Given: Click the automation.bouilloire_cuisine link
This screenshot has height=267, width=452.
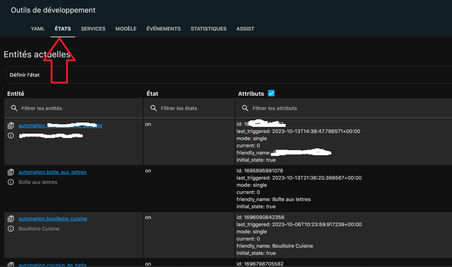Looking at the screenshot, I should click(x=53, y=219).
